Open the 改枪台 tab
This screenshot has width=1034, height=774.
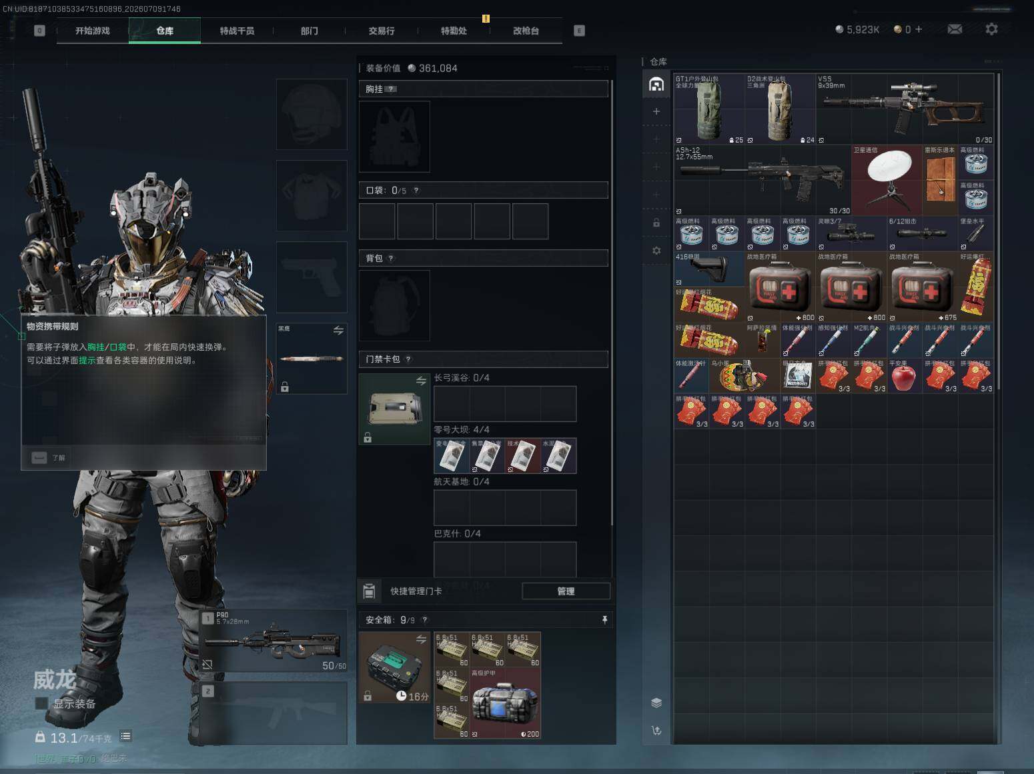pyautogui.click(x=526, y=31)
